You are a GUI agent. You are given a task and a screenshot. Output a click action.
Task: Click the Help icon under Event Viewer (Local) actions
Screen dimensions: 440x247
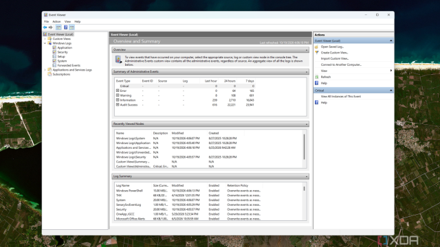click(316, 83)
